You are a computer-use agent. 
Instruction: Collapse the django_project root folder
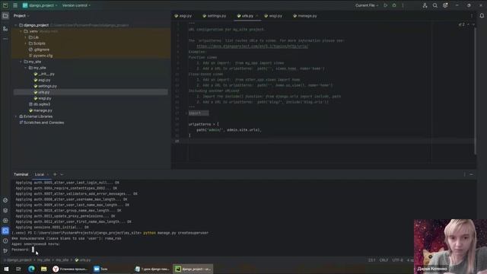(16, 25)
